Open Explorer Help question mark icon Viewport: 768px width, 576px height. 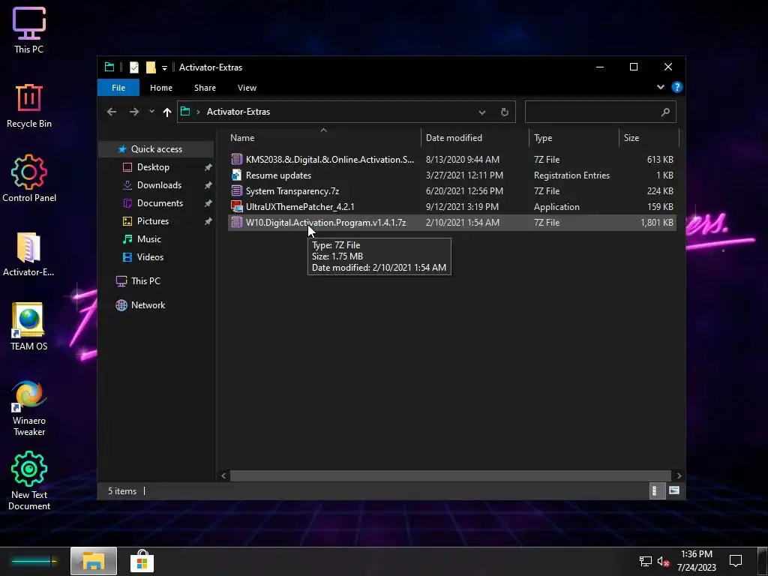(x=677, y=87)
